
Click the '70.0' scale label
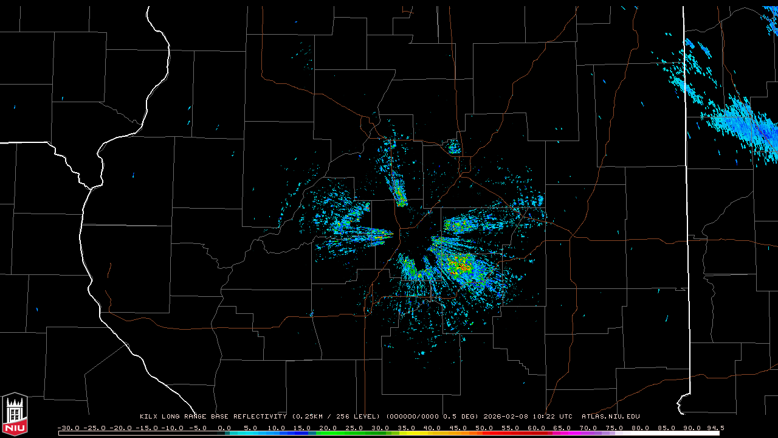point(588,428)
